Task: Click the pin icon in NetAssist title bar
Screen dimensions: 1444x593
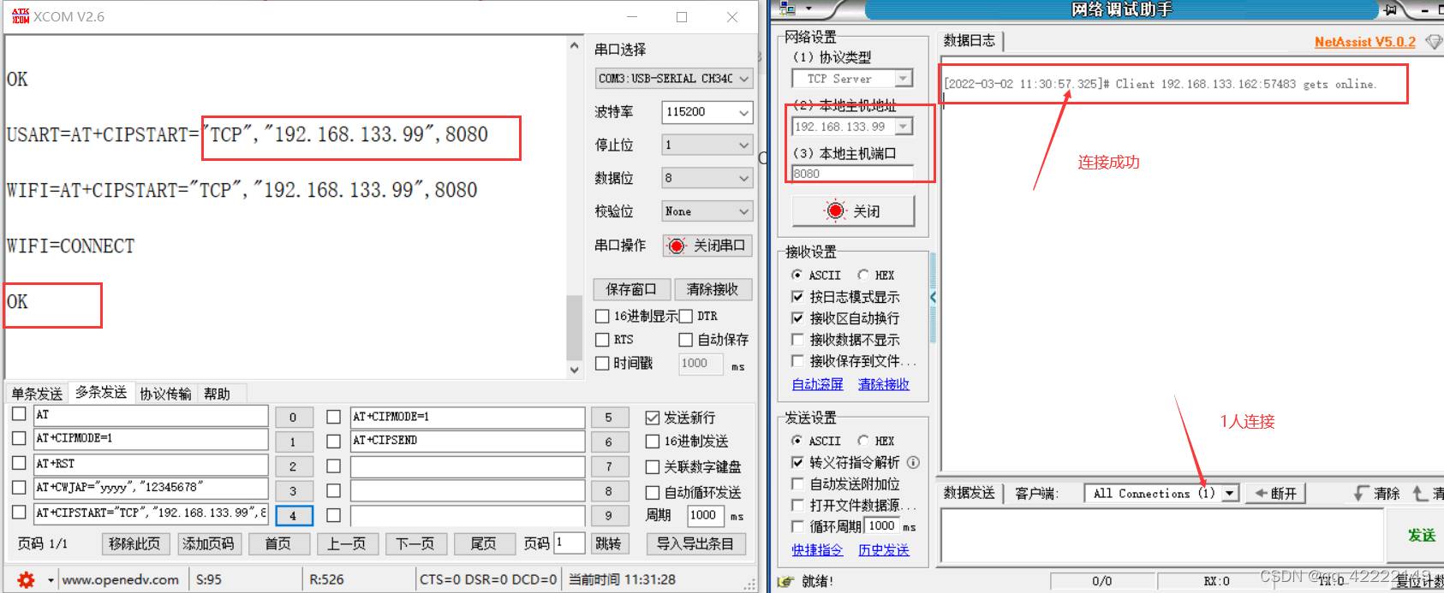Action: point(1392,9)
